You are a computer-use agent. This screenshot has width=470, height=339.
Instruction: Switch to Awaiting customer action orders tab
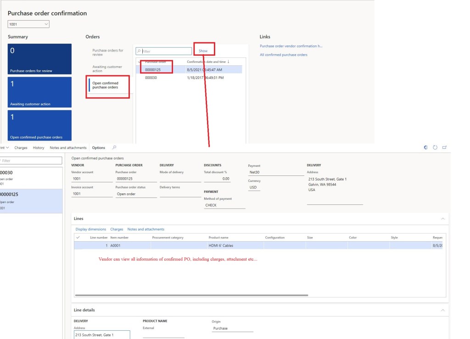click(x=107, y=69)
